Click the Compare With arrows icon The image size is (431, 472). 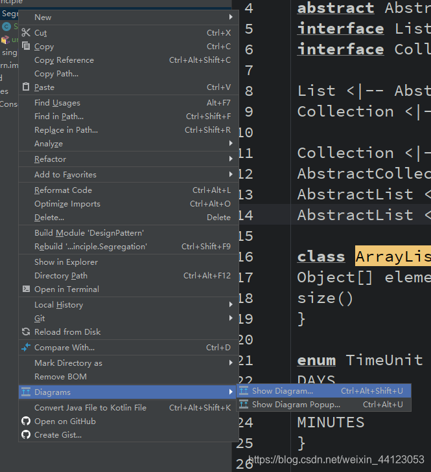tap(26, 347)
